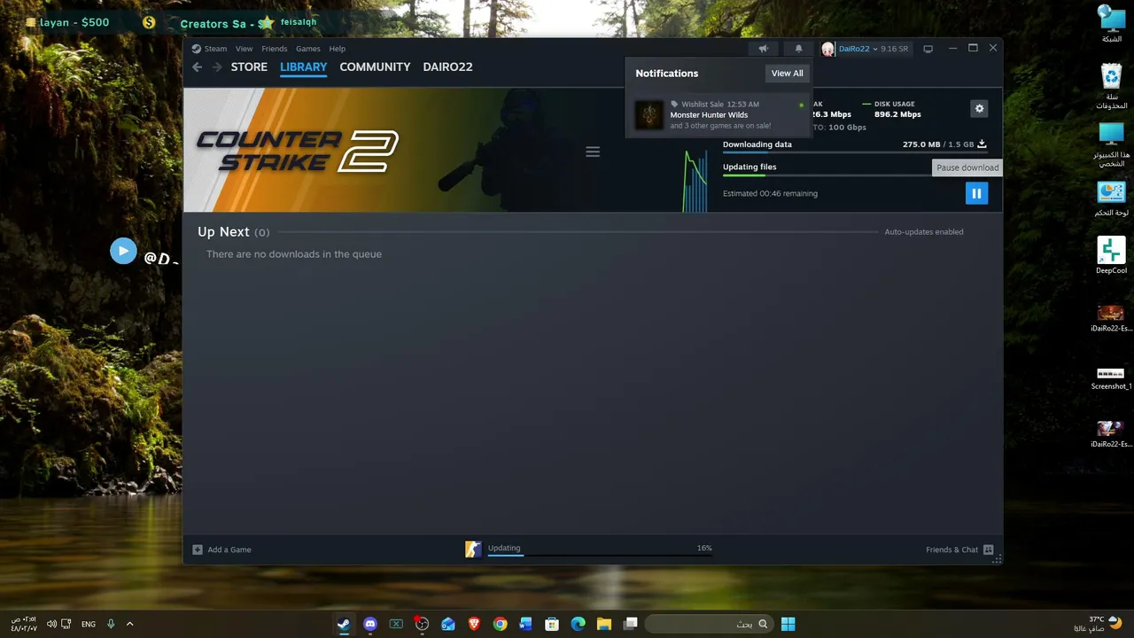Open the Games menu
The image size is (1134, 638).
(307, 49)
